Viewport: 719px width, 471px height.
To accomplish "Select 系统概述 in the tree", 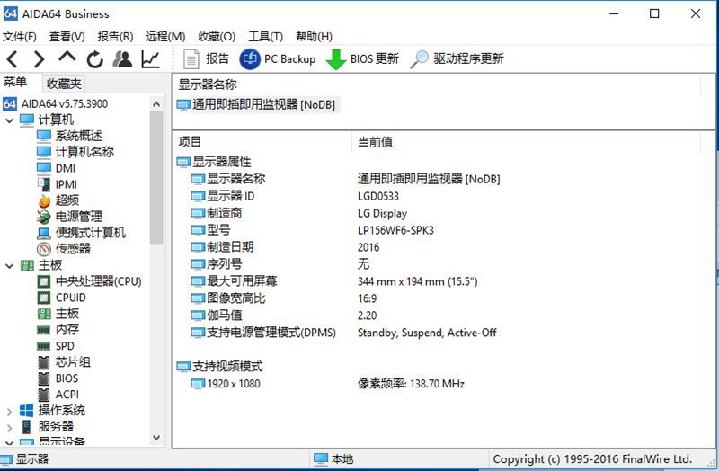I will coord(70,136).
